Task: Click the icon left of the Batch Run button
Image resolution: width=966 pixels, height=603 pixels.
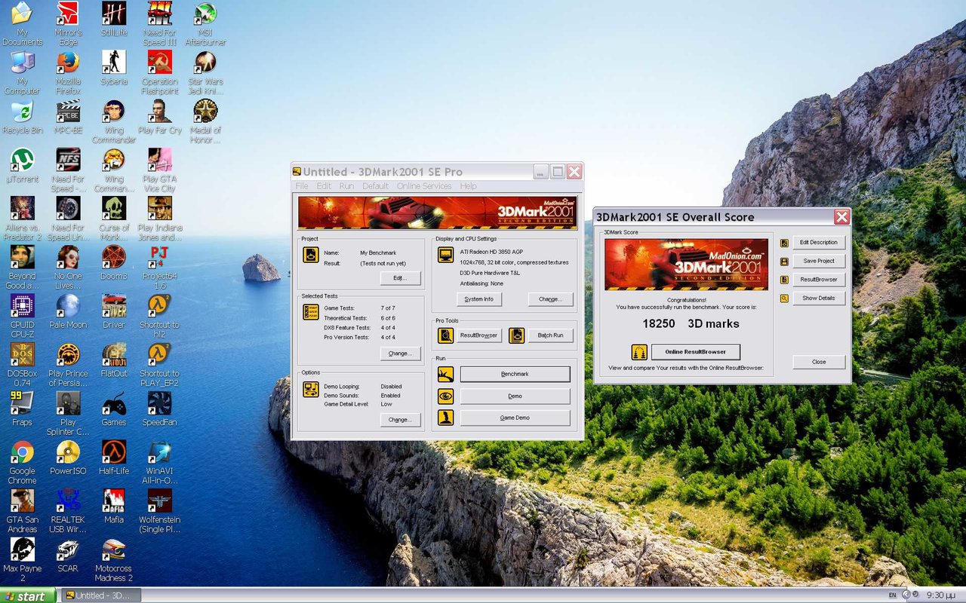Action: pyautogui.click(x=516, y=335)
